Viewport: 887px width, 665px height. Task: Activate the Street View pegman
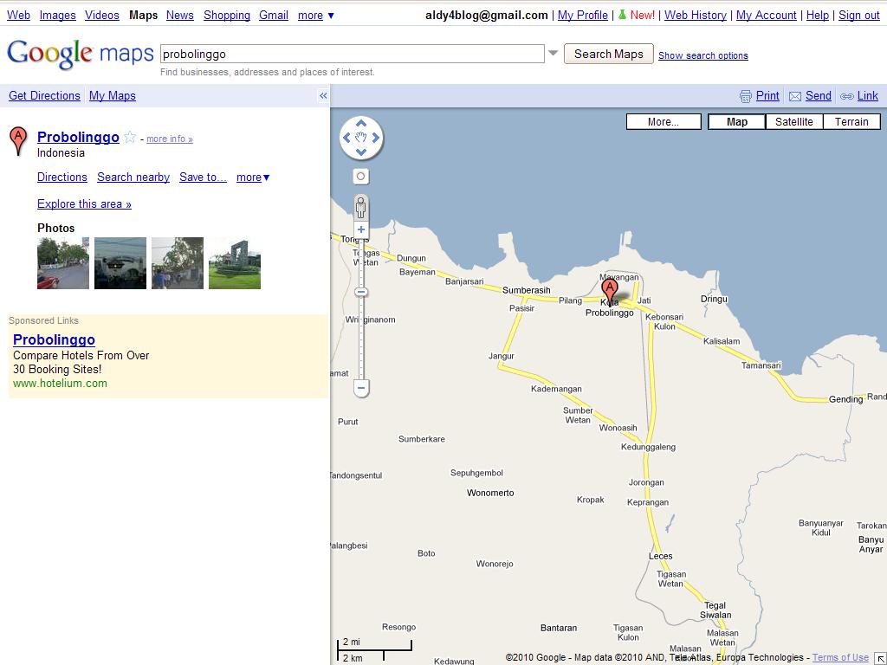click(360, 208)
